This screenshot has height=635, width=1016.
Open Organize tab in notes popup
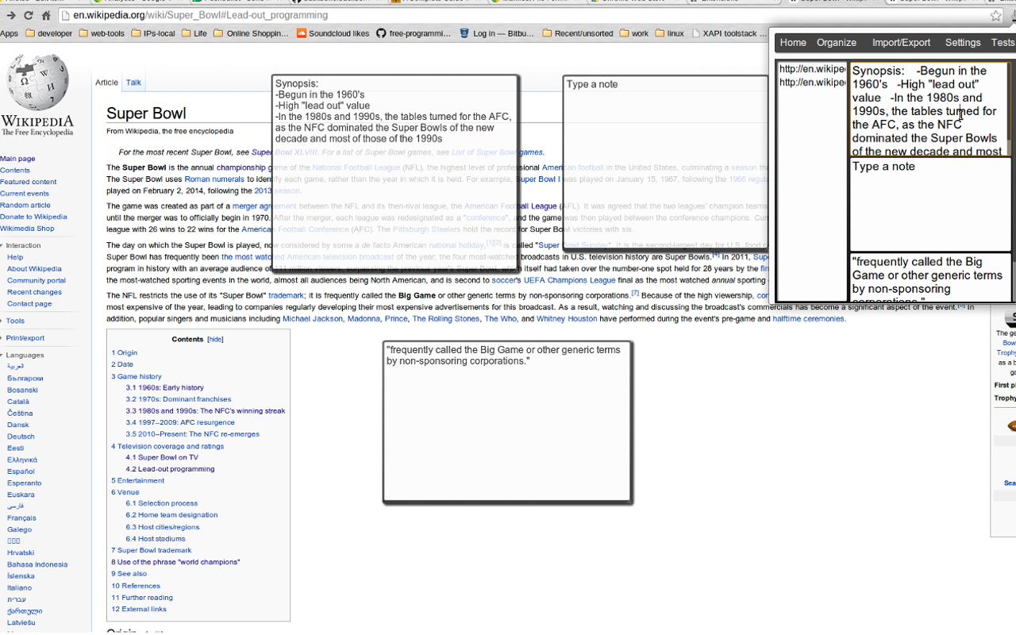pos(837,43)
